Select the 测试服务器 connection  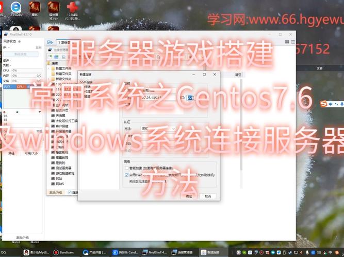coord(61,168)
